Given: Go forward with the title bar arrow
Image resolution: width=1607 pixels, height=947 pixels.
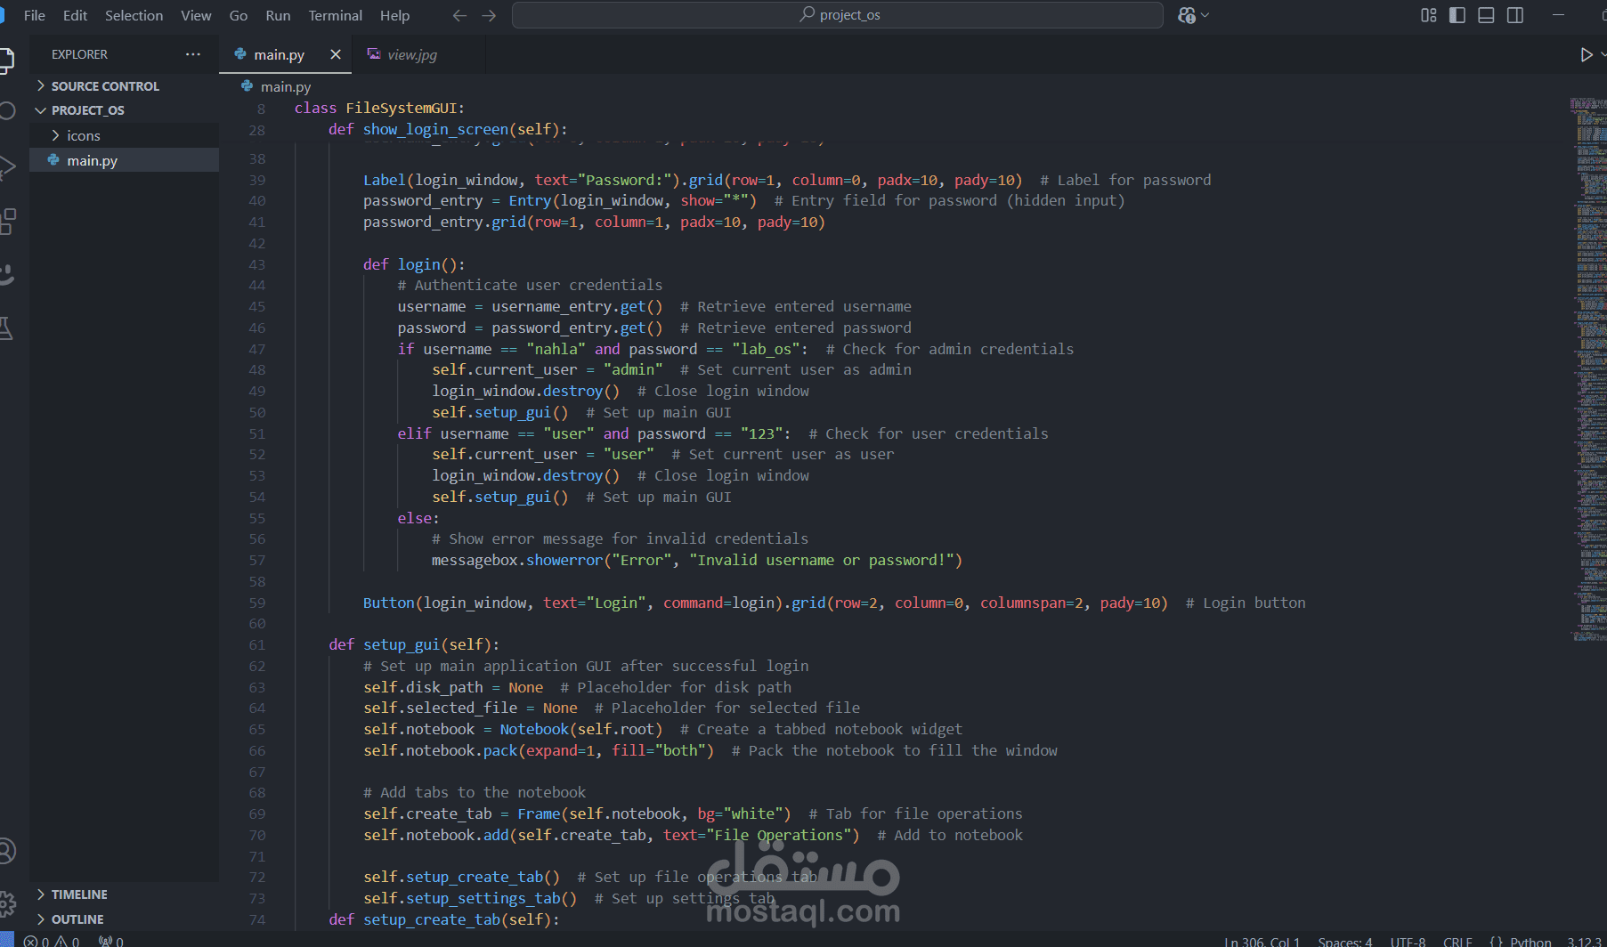Looking at the screenshot, I should point(489,15).
